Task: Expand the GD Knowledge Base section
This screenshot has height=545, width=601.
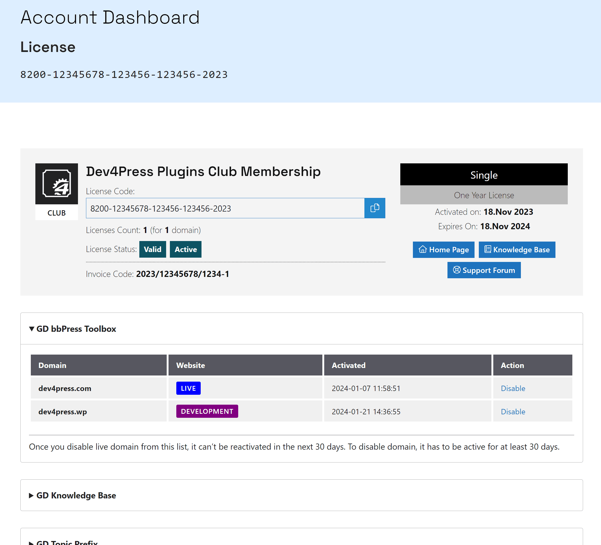Action: click(x=76, y=495)
